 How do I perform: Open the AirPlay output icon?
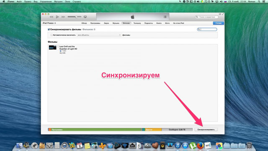tap(85, 17)
